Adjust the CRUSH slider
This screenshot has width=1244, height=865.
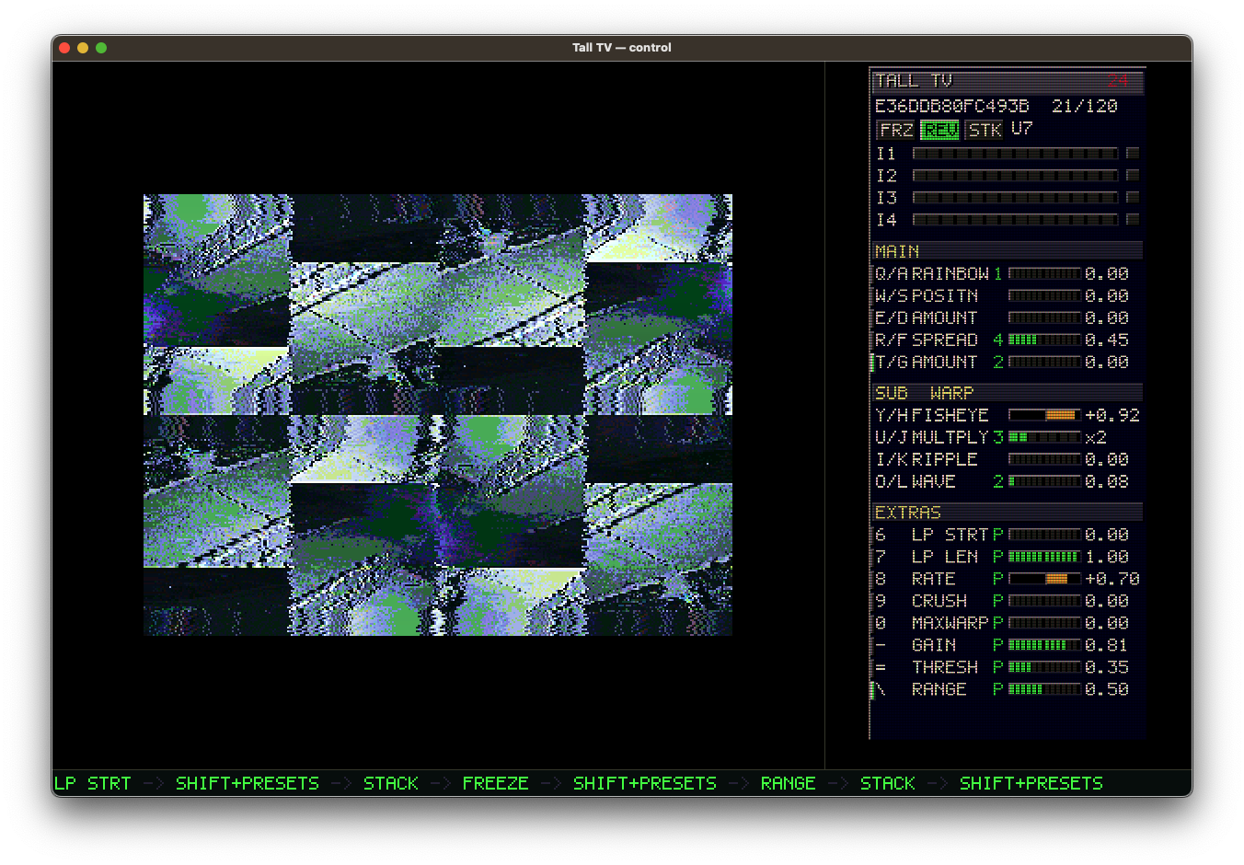pos(1044,601)
